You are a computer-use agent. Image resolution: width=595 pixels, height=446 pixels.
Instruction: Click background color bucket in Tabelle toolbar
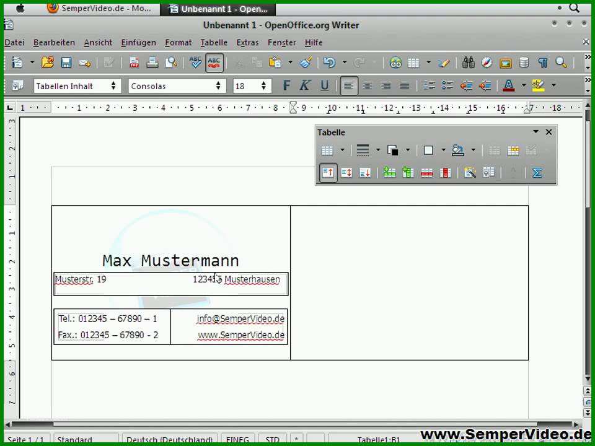click(458, 151)
